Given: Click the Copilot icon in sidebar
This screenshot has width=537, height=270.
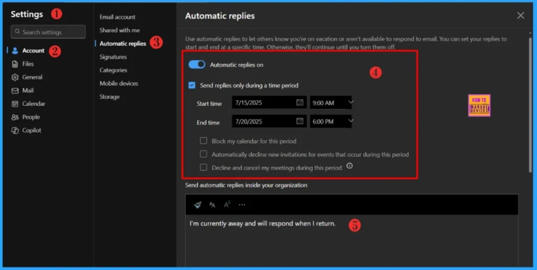Looking at the screenshot, I should pyautogui.click(x=15, y=131).
